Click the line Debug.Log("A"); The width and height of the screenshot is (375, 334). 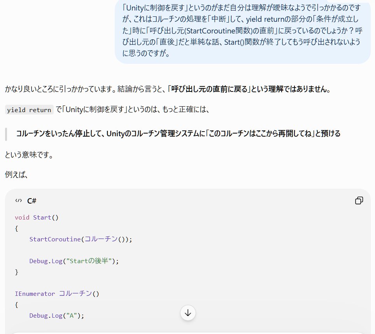coord(57,316)
